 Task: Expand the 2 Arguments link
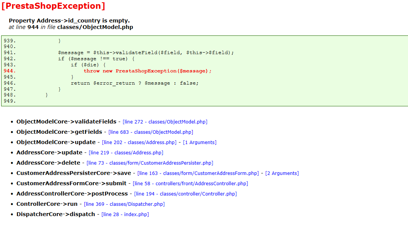pos(282,173)
